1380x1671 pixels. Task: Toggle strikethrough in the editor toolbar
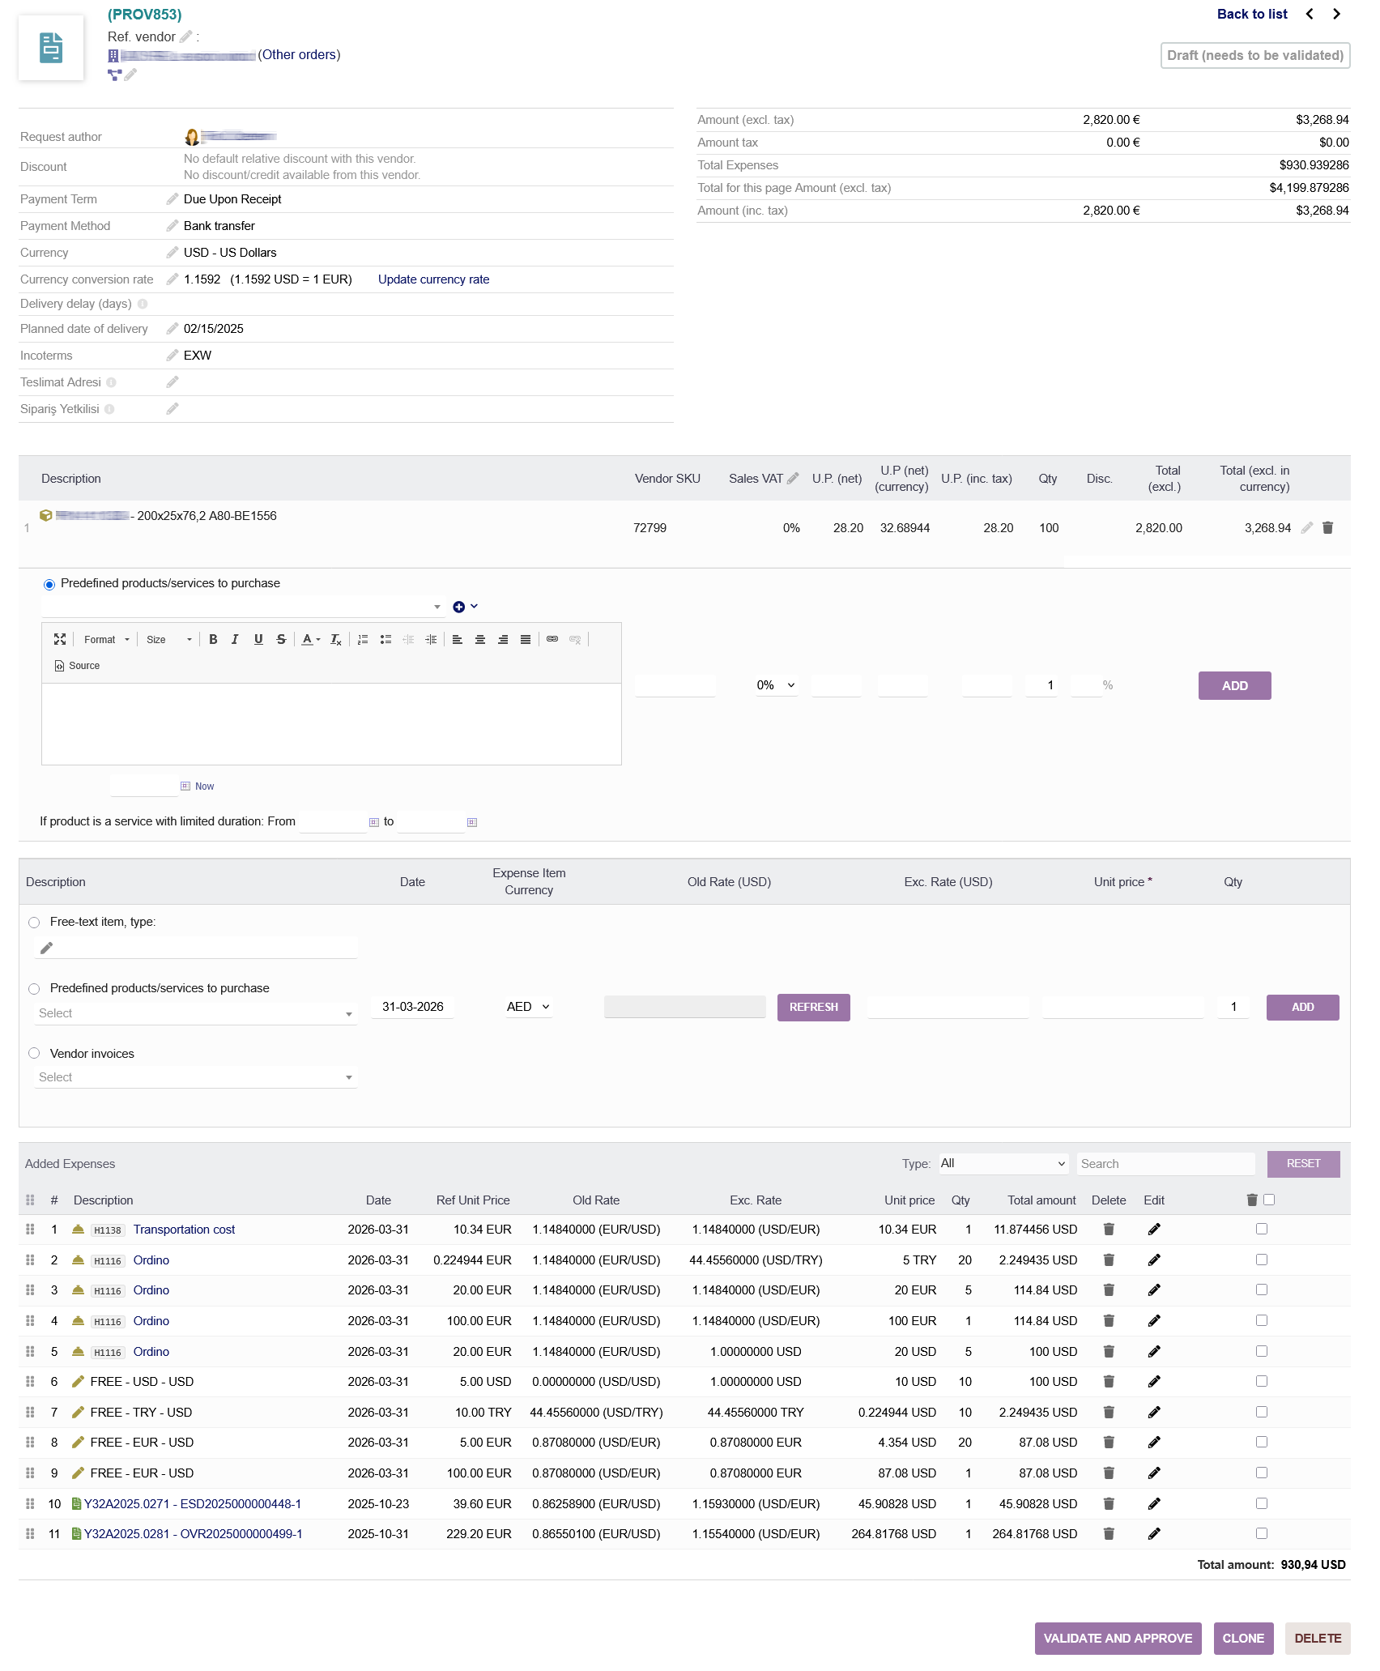pos(281,639)
